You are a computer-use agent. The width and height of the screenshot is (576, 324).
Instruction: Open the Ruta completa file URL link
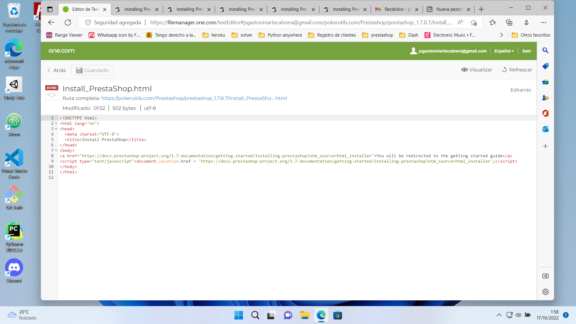click(x=194, y=98)
